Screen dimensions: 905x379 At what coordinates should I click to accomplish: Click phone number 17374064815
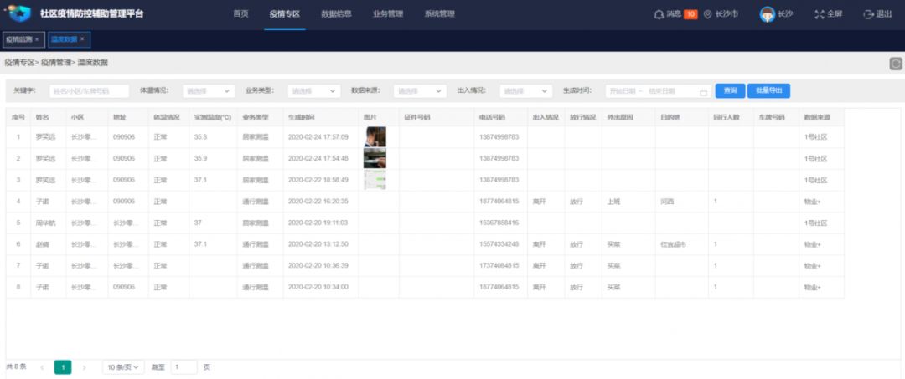coord(499,265)
